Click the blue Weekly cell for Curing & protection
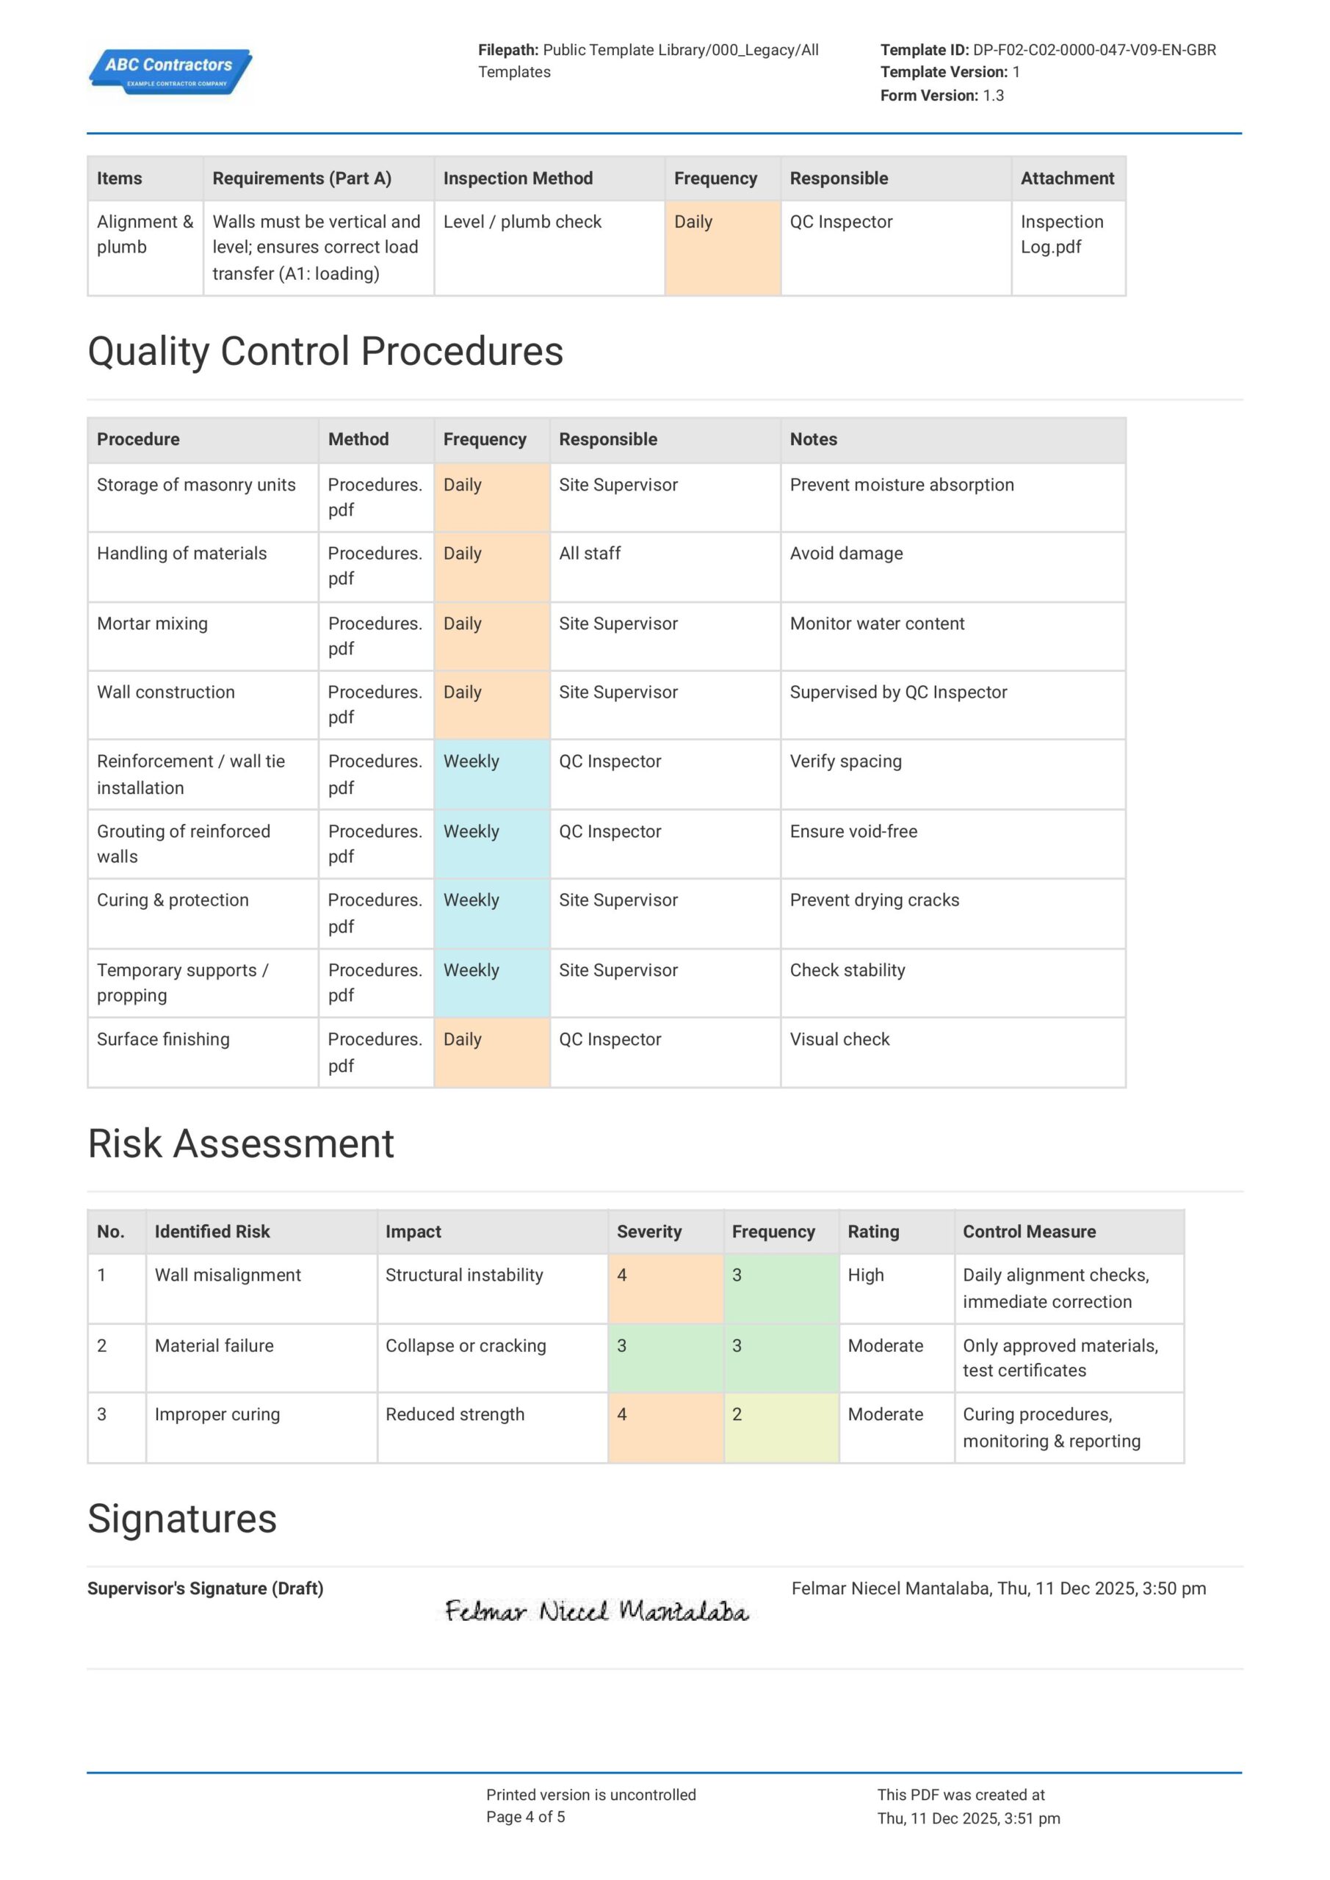This screenshot has width=1330, height=1880. (491, 912)
